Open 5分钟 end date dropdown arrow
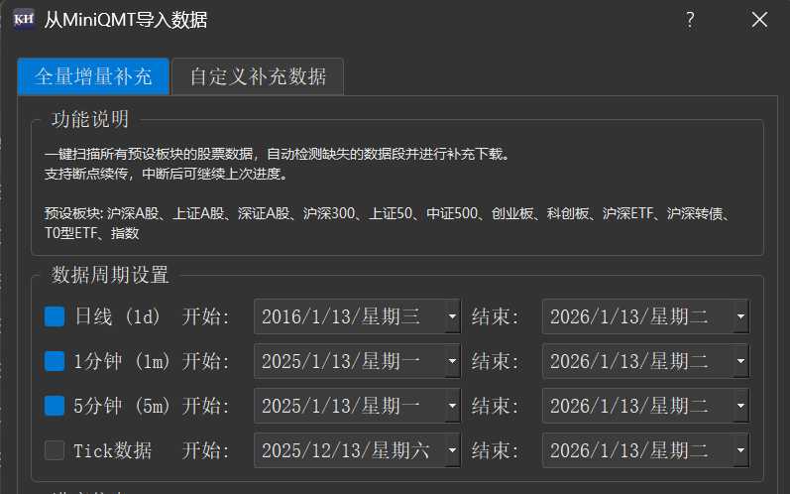 740,406
